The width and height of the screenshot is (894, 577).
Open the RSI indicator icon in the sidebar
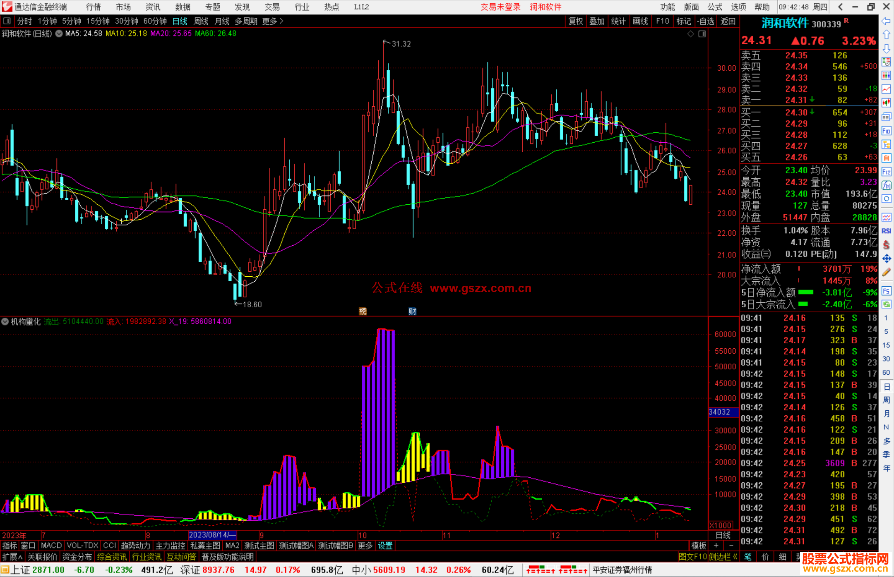pyautogui.click(x=886, y=231)
